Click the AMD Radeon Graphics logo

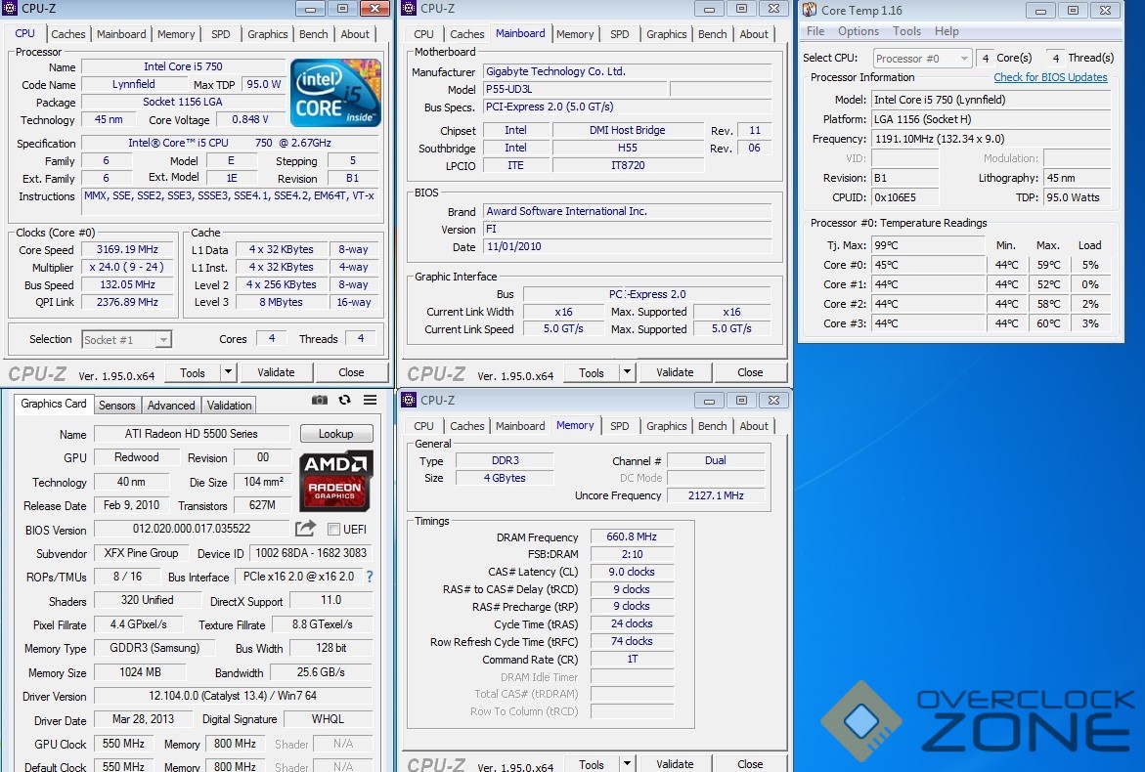point(335,481)
